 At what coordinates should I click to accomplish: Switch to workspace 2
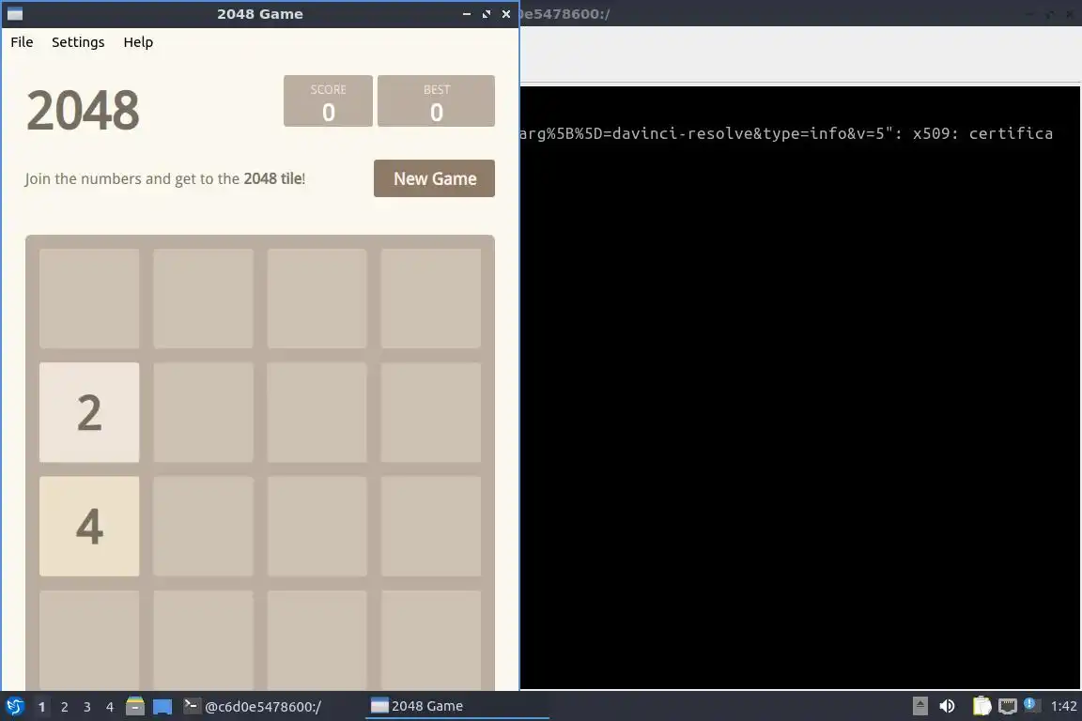coord(64,707)
